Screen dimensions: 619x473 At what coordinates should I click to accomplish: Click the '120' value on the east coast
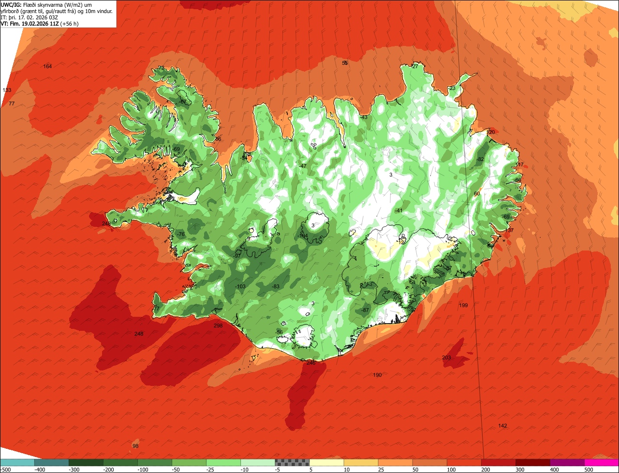[x=490, y=132]
